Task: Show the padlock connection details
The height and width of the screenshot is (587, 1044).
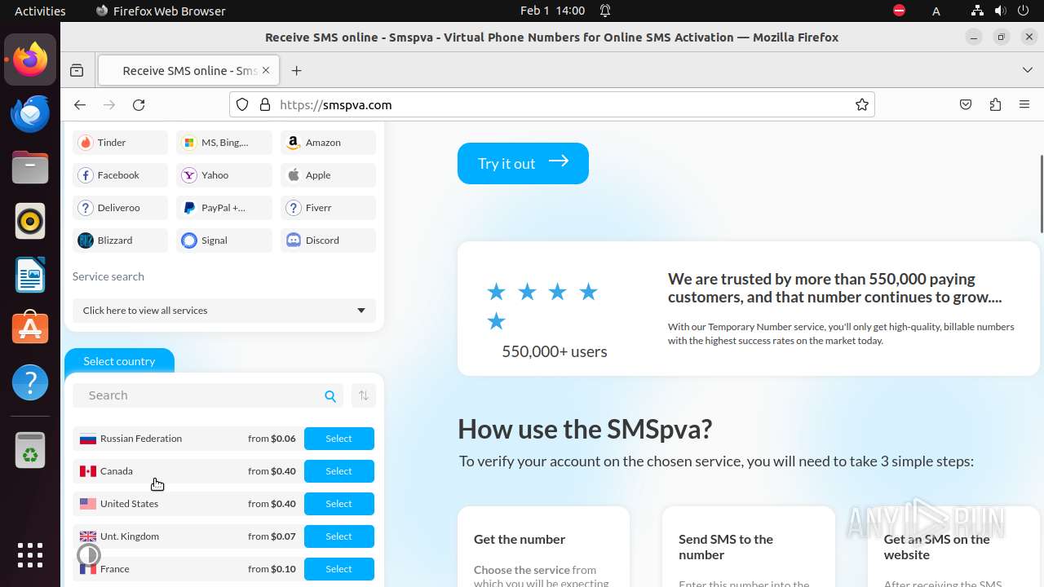Action: click(x=265, y=104)
